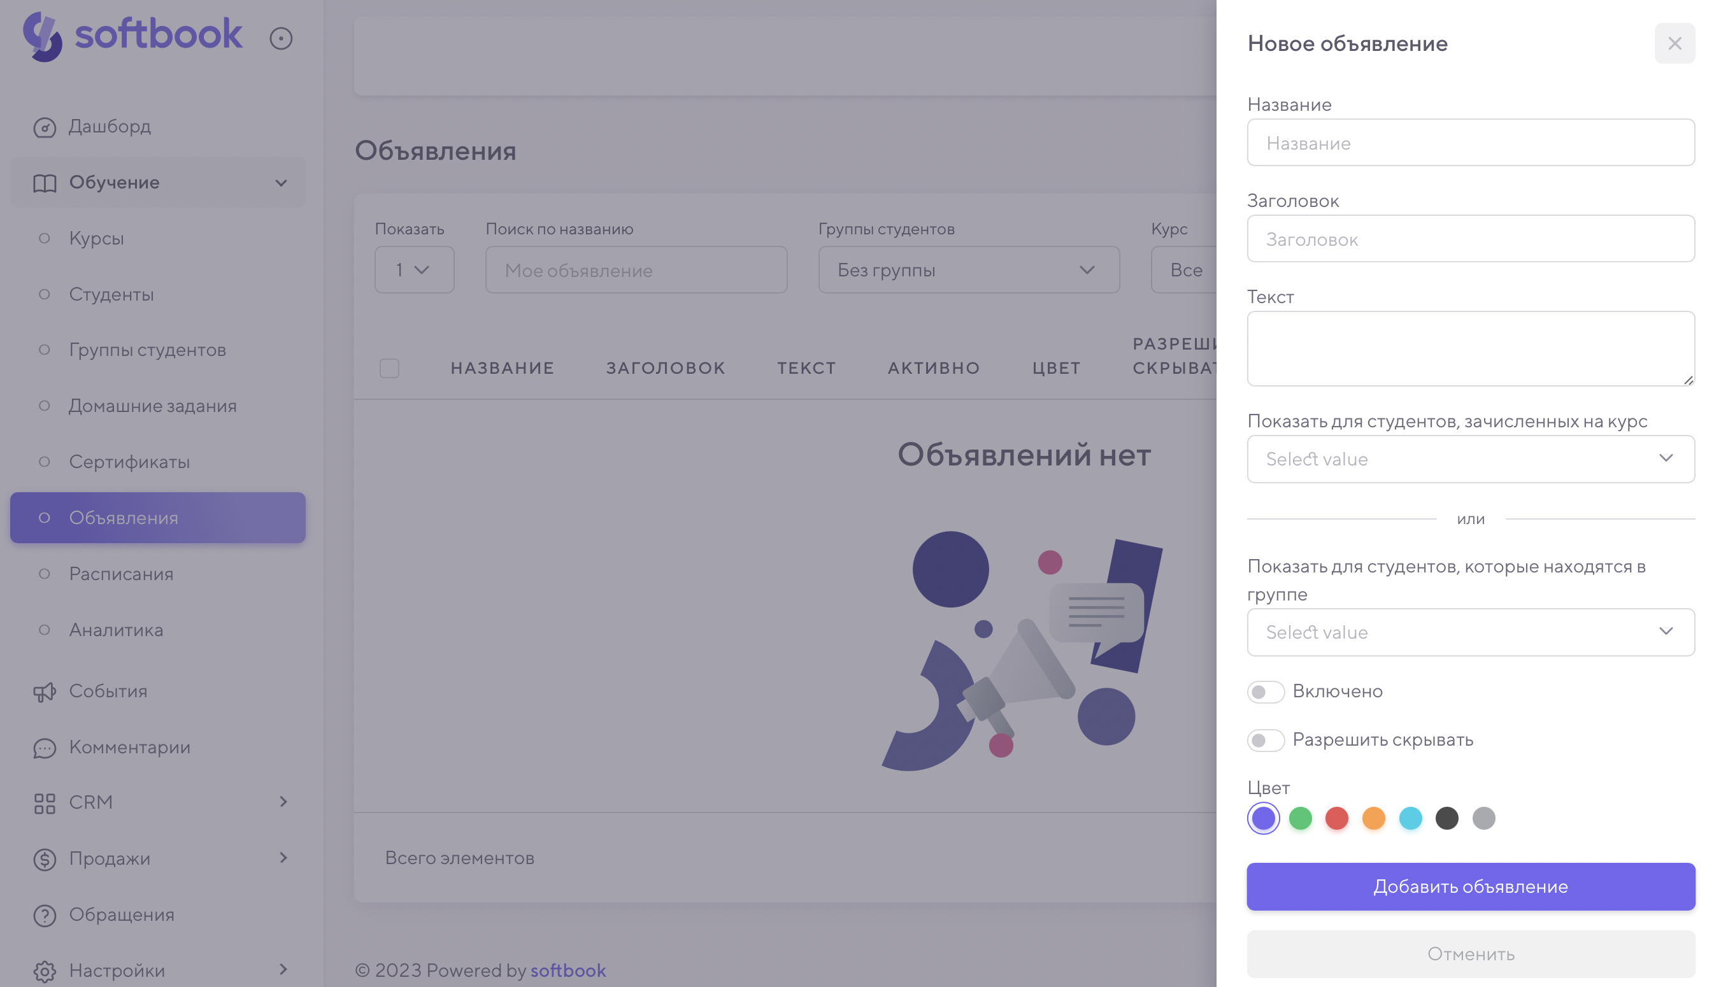Click the Продажи dollar icon
Screen dimensions: 1721x987
45,860
